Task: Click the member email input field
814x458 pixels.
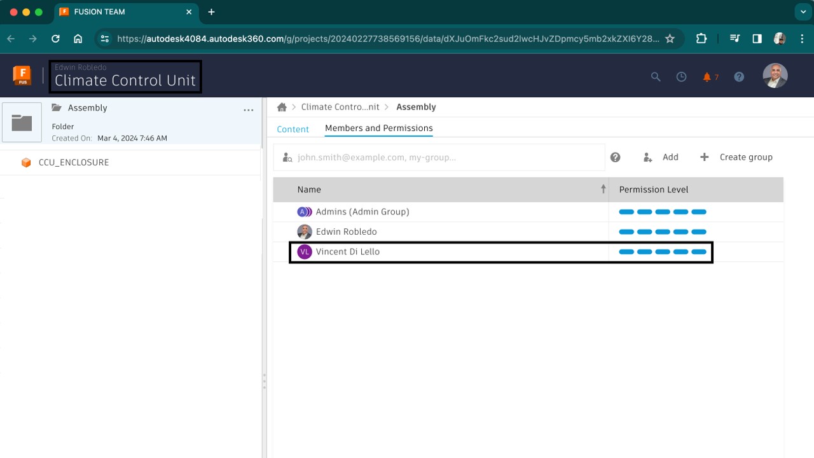Action: click(x=439, y=156)
